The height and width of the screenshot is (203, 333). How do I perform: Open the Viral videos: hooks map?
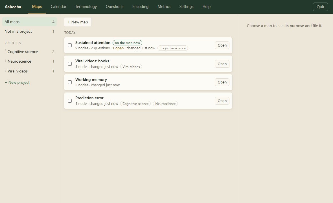tap(222, 64)
